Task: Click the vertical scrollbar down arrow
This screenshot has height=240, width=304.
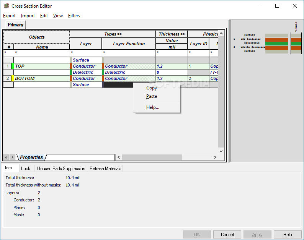Action: (x=221, y=151)
